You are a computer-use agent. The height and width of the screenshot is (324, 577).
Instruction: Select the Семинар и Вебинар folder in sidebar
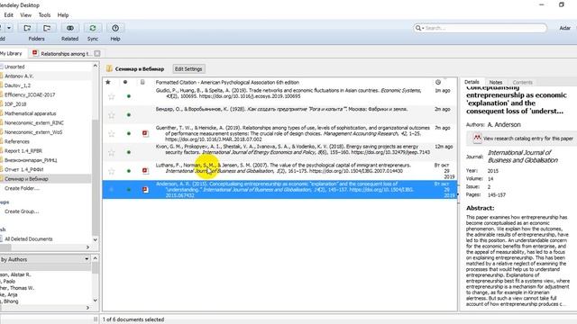pyautogui.click(x=26, y=179)
